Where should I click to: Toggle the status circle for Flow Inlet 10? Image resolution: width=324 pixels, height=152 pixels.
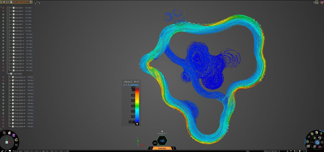pos(3,34)
